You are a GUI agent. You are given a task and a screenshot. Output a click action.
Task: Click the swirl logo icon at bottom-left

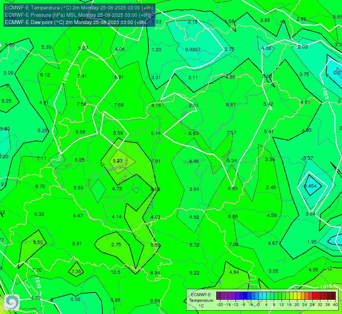(12, 302)
